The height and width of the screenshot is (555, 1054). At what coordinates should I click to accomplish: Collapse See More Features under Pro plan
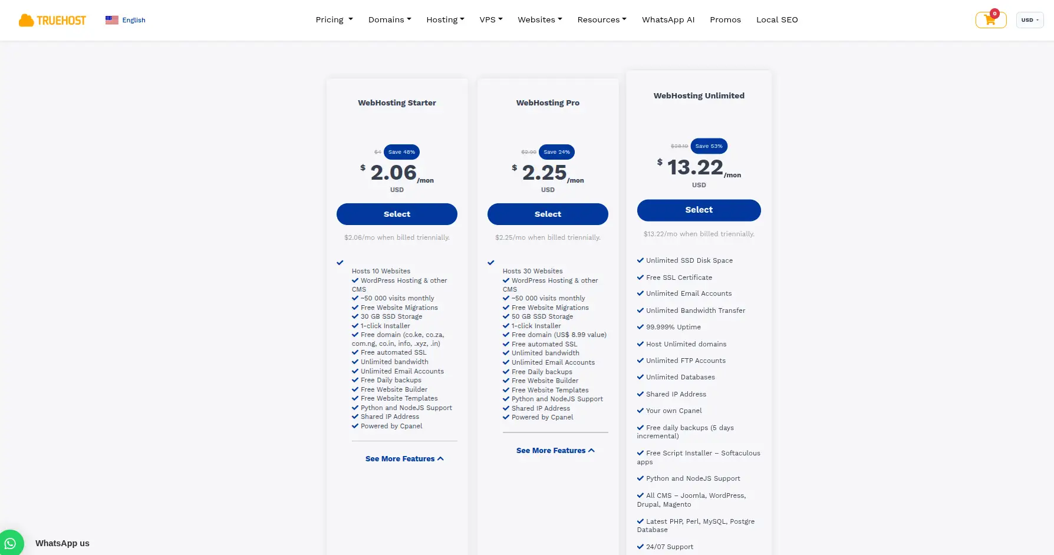coord(555,450)
